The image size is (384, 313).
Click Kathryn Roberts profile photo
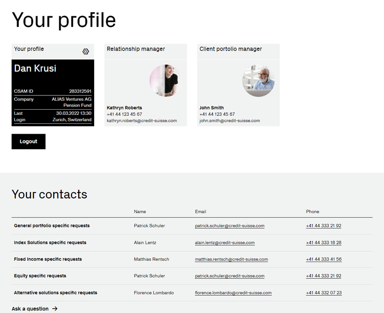(x=165, y=81)
